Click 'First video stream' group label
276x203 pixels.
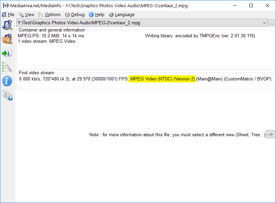[x=36, y=73]
